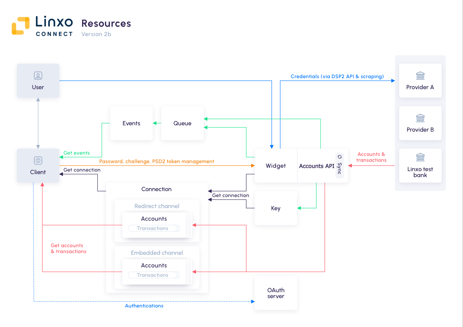Click the 'Authentications' label
This screenshot has height=327, width=463.
pos(144,306)
